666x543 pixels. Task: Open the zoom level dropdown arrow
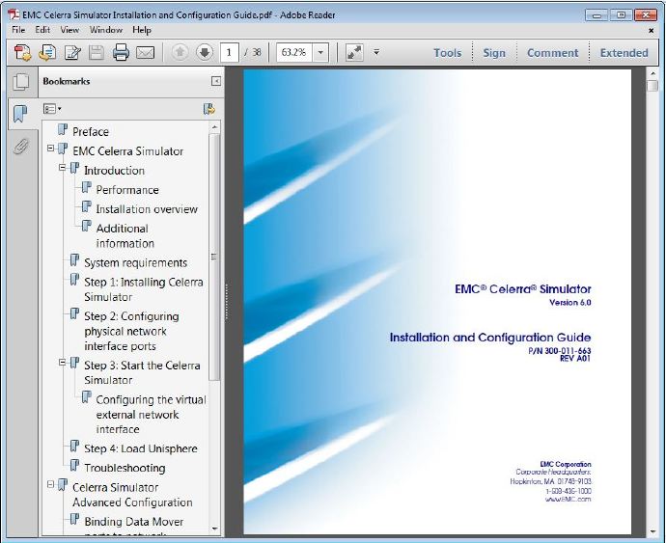(320, 52)
